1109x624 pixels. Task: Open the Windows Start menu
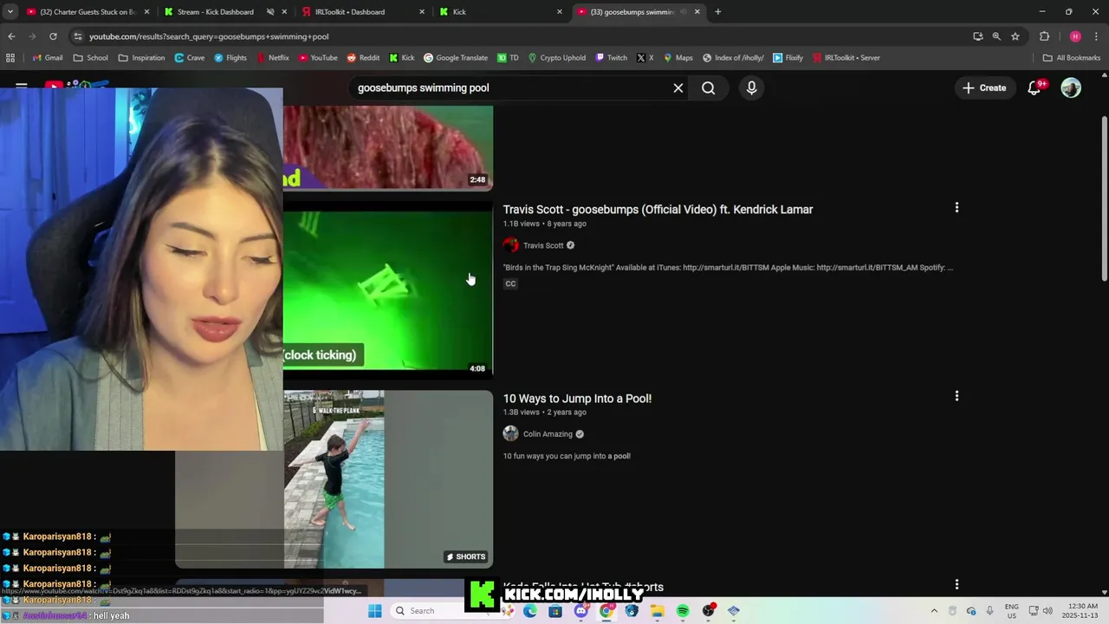[x=374, y=611]
